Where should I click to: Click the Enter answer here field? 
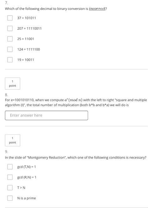47,115
